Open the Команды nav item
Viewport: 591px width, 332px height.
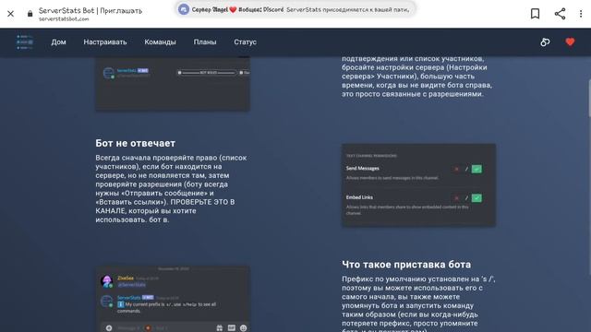coord(160,42)
